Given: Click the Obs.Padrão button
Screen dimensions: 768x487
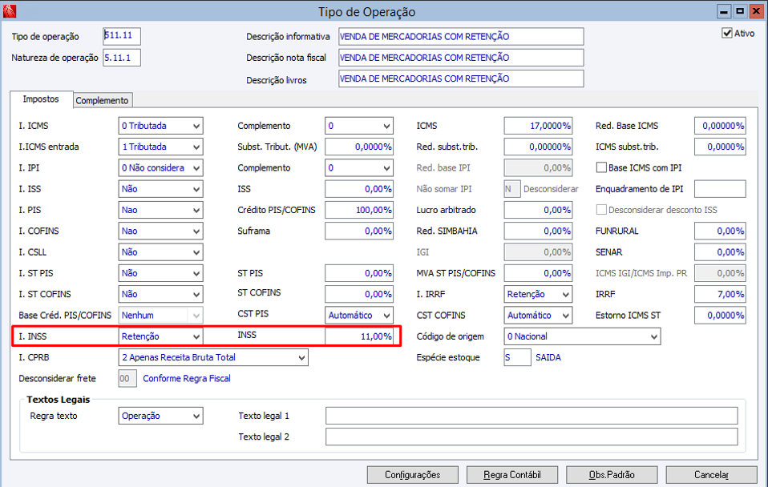Looking at the screenshot, I should pyautogui.click(x=612, y=475).
